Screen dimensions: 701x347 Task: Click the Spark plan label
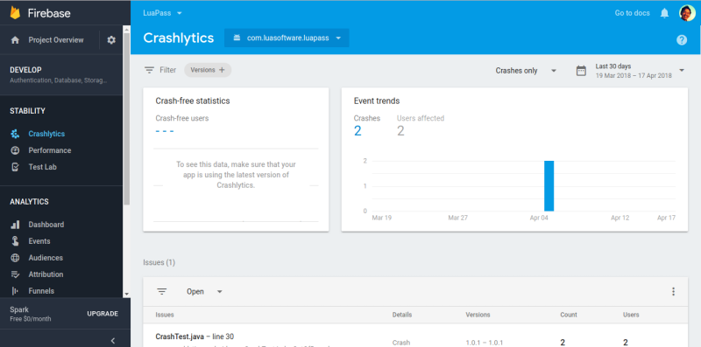coord(19,309)
